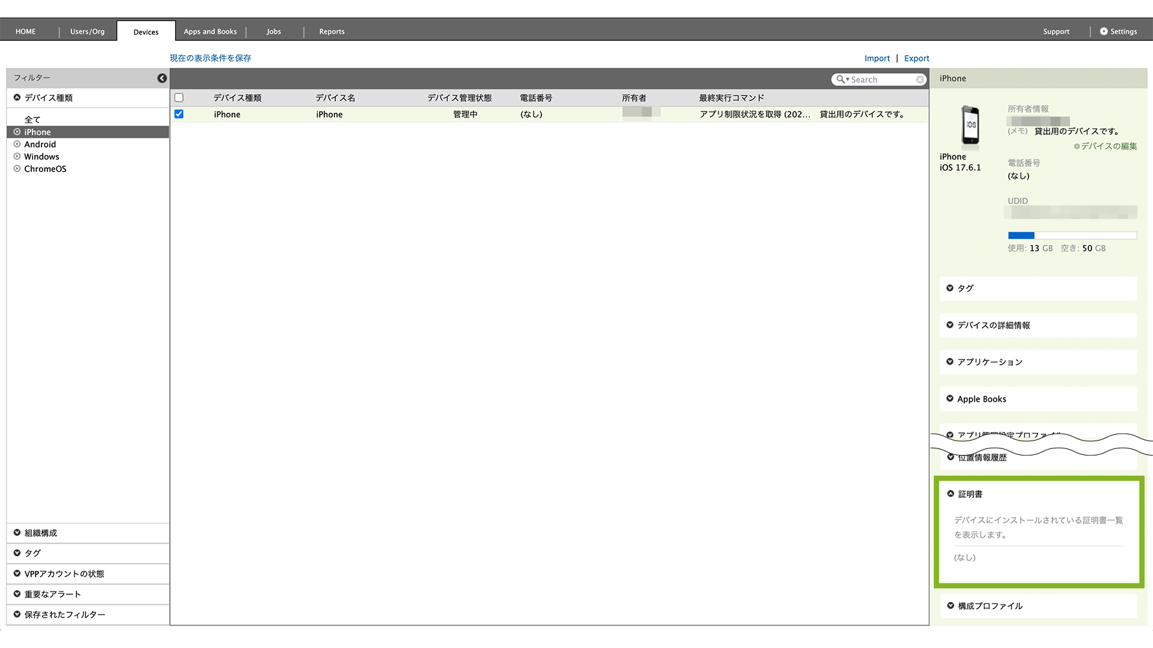Click the Export link

(916, 58)
